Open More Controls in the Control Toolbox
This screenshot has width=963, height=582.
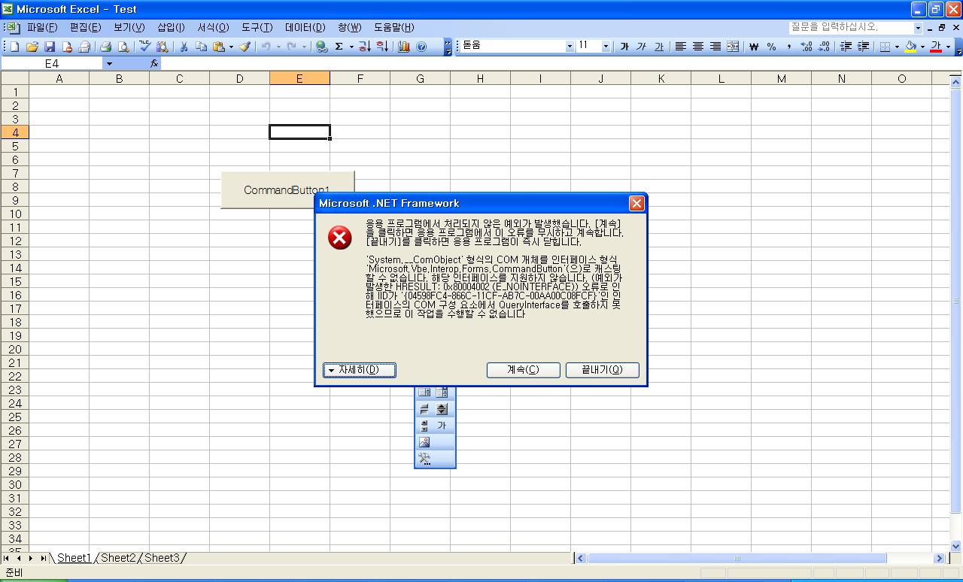coord(424,459)
